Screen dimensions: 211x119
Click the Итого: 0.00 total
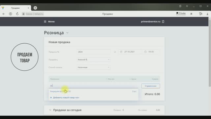pyautogui.click(x=152, y=94)
